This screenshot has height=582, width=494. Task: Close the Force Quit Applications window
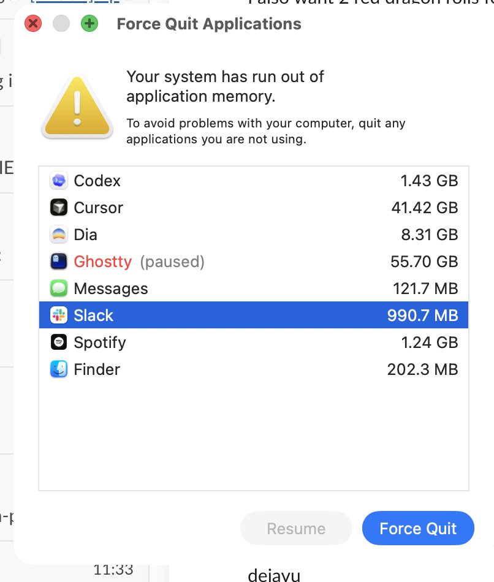point(33,24)
